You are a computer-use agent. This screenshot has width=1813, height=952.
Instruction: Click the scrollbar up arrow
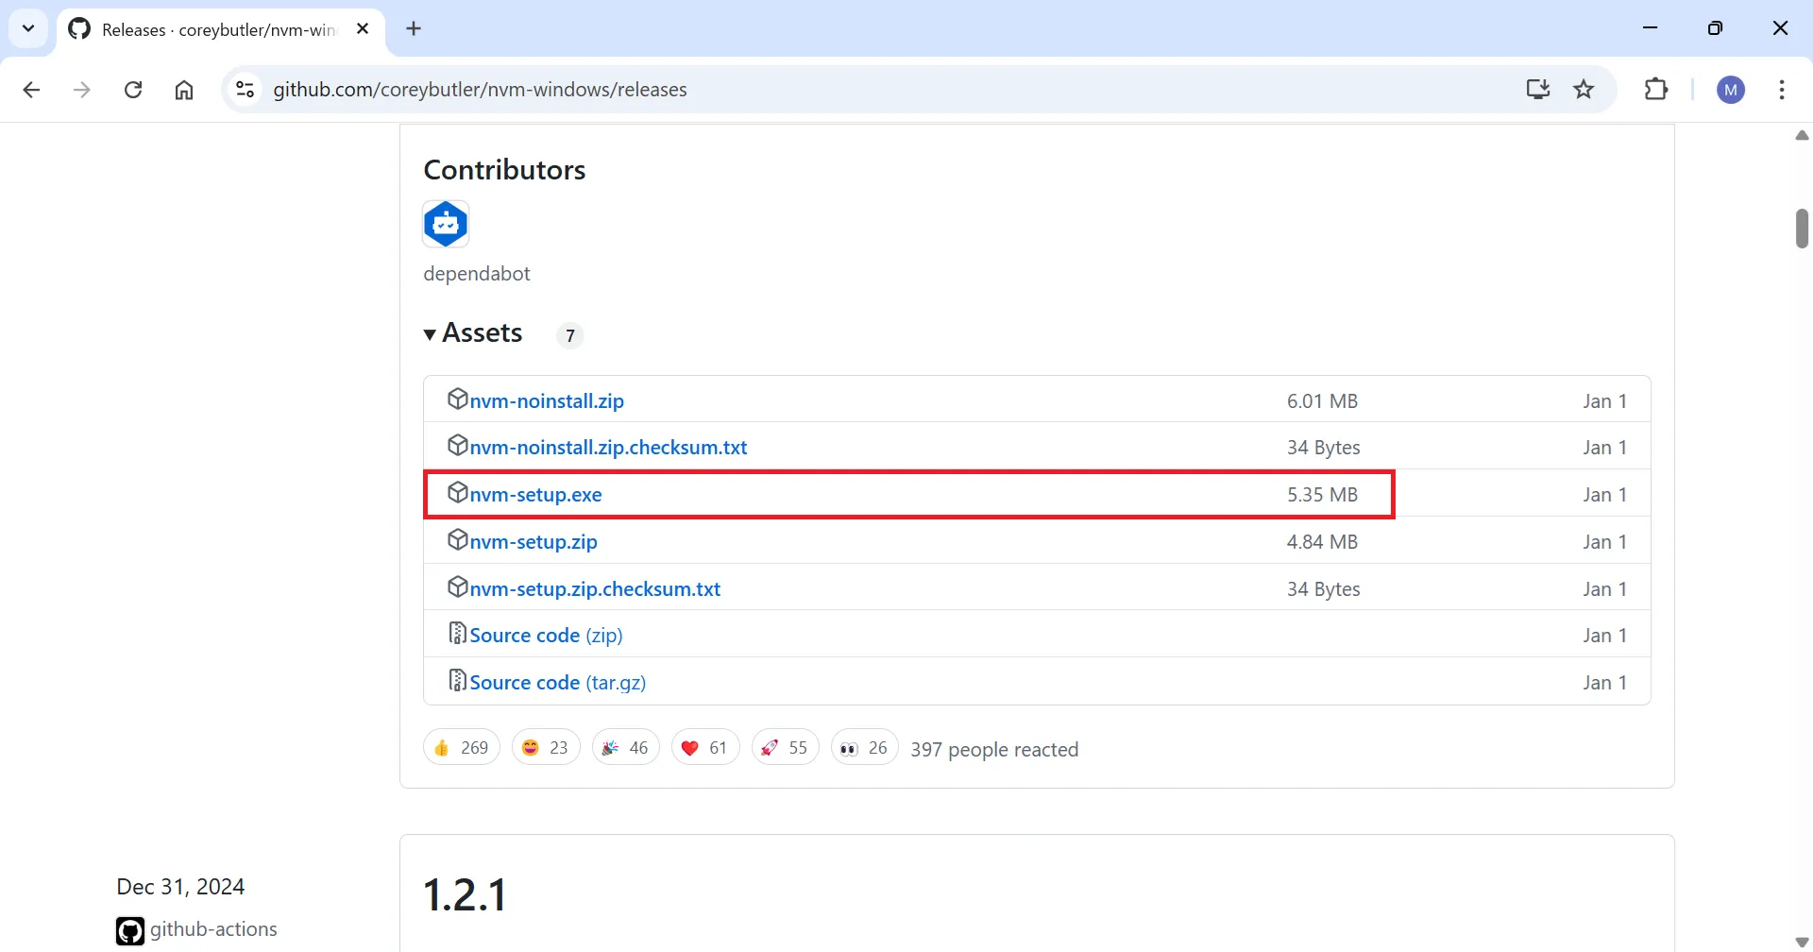pos(1802,136)
